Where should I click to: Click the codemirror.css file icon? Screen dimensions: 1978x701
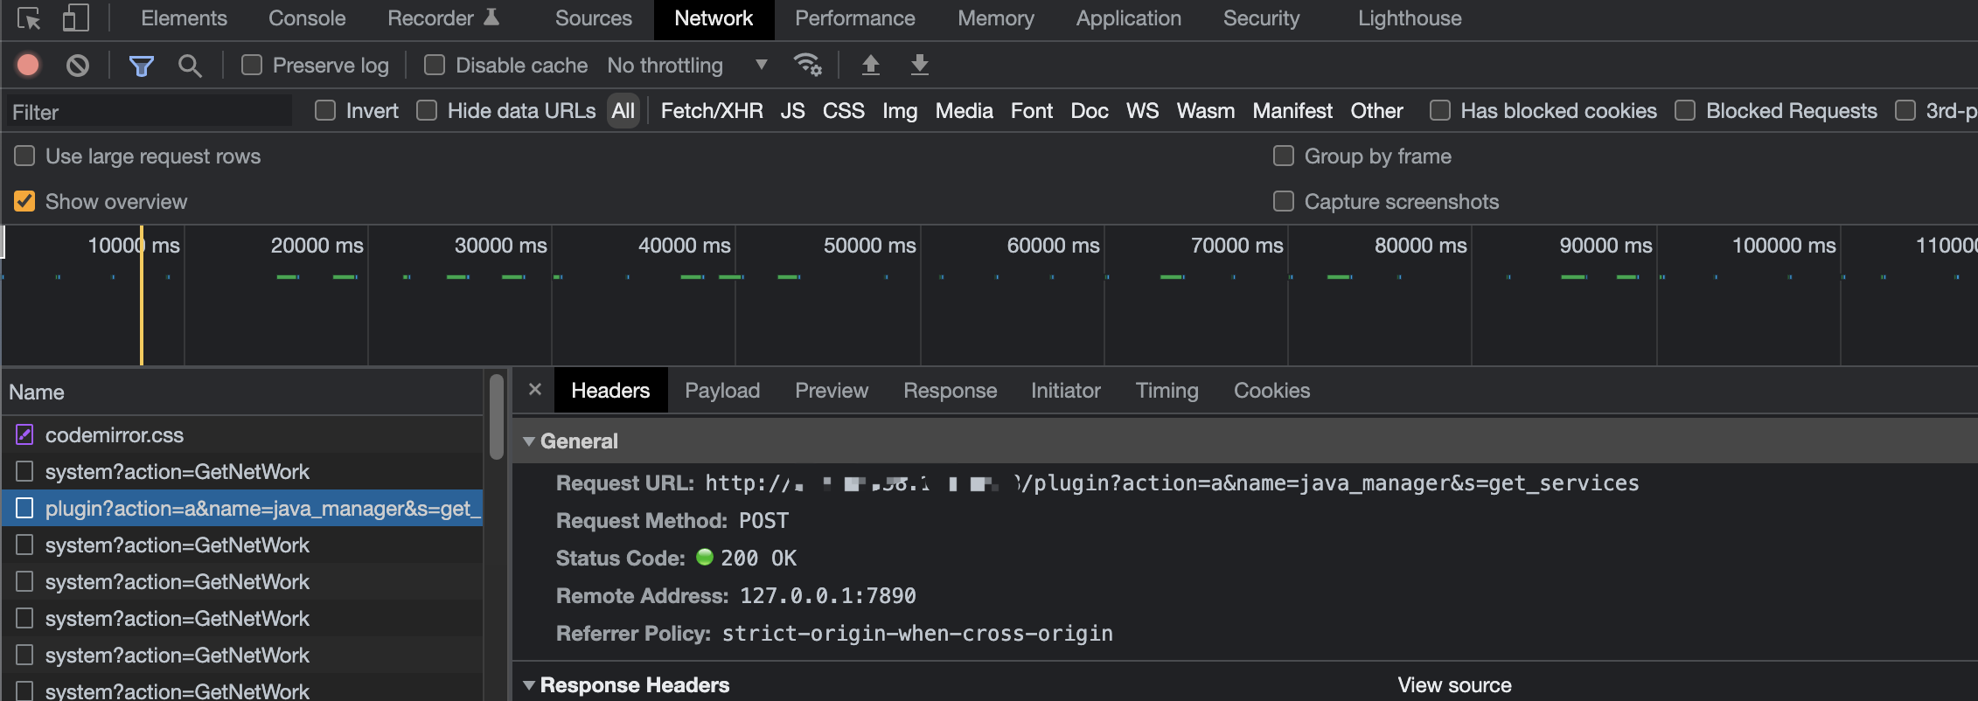(x=24, y=434)
